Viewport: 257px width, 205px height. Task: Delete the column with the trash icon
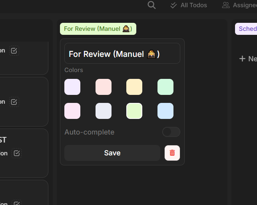[172, 153]
